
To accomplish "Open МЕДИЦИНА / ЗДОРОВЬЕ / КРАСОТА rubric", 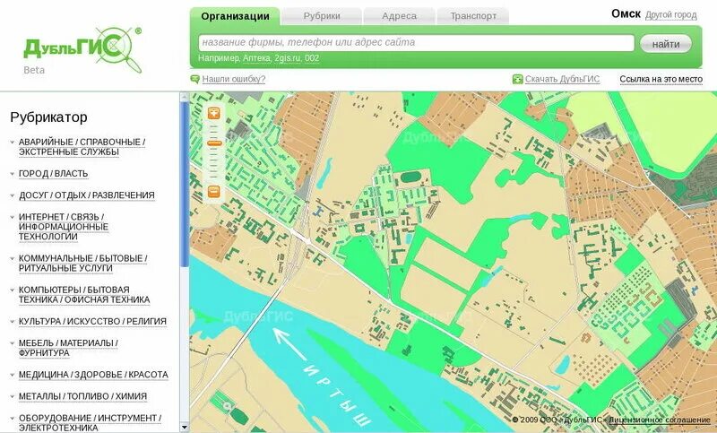I will point(93,375).
